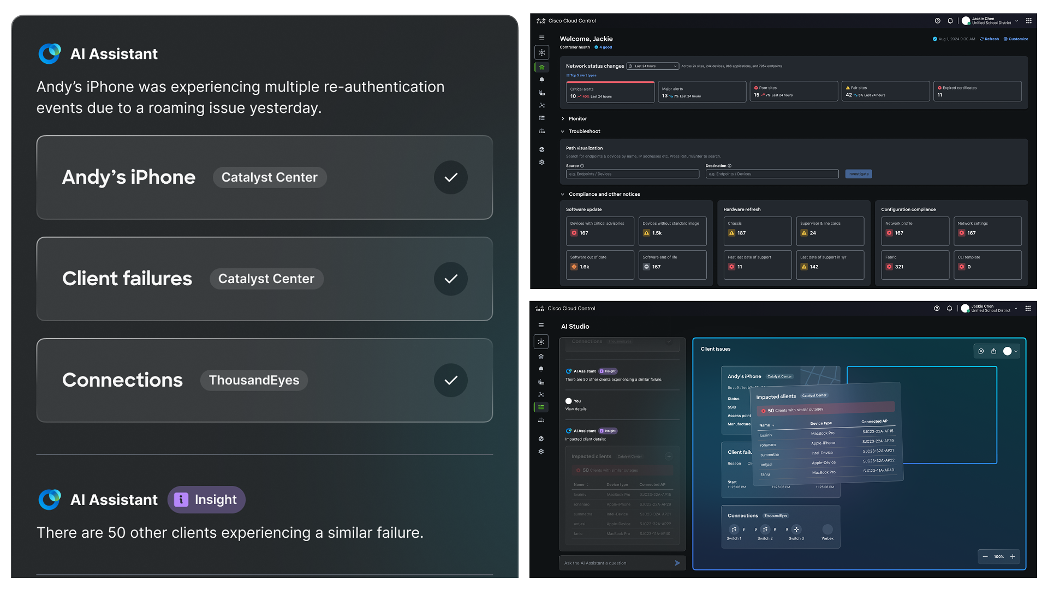Viewport: 1048px width, 589px height.
Task: Click the share icon in Client issues toolbar
Action: [994, 351]
